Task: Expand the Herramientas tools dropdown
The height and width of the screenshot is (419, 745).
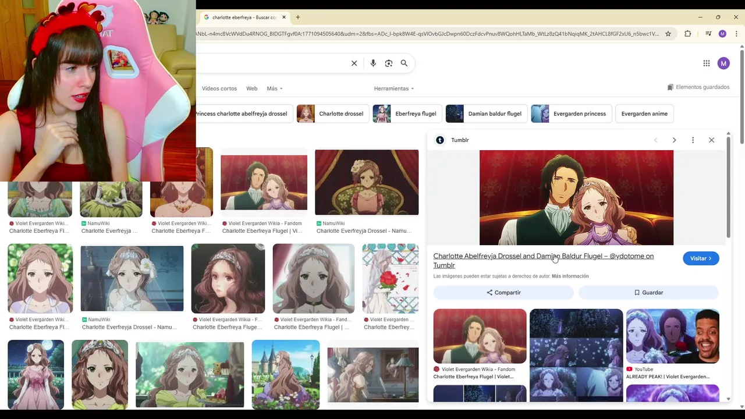Action: pyautogui.click(x=394, y=88)
